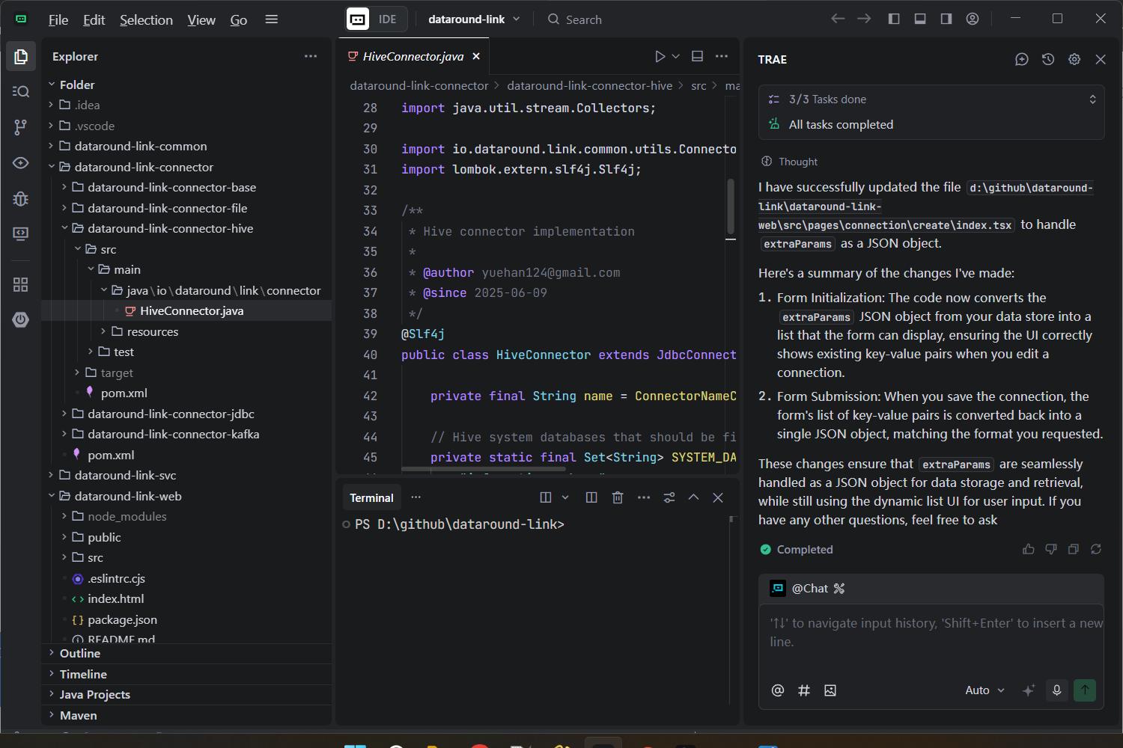Open the Extensions view in activity bar
The height and width of the screenshot is (748, 1123).
point(20,284)
